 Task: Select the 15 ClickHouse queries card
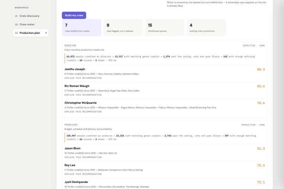tap(165, 28)
